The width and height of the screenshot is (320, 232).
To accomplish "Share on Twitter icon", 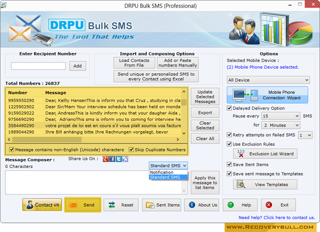I will point(119,159).
